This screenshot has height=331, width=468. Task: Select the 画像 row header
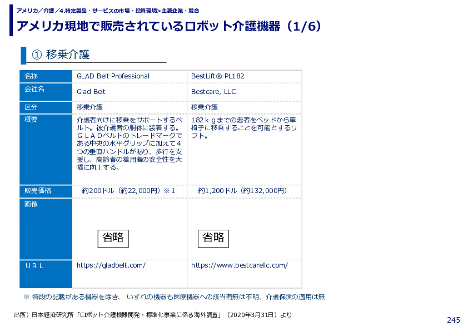point(46,229)
